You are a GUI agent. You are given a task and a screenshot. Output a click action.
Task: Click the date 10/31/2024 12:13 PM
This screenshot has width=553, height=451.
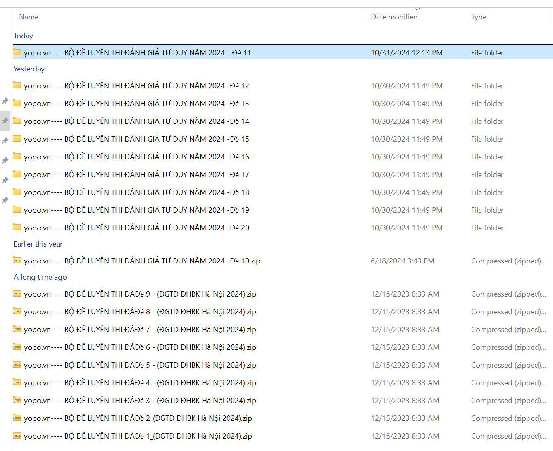click(x=407, y=52)
